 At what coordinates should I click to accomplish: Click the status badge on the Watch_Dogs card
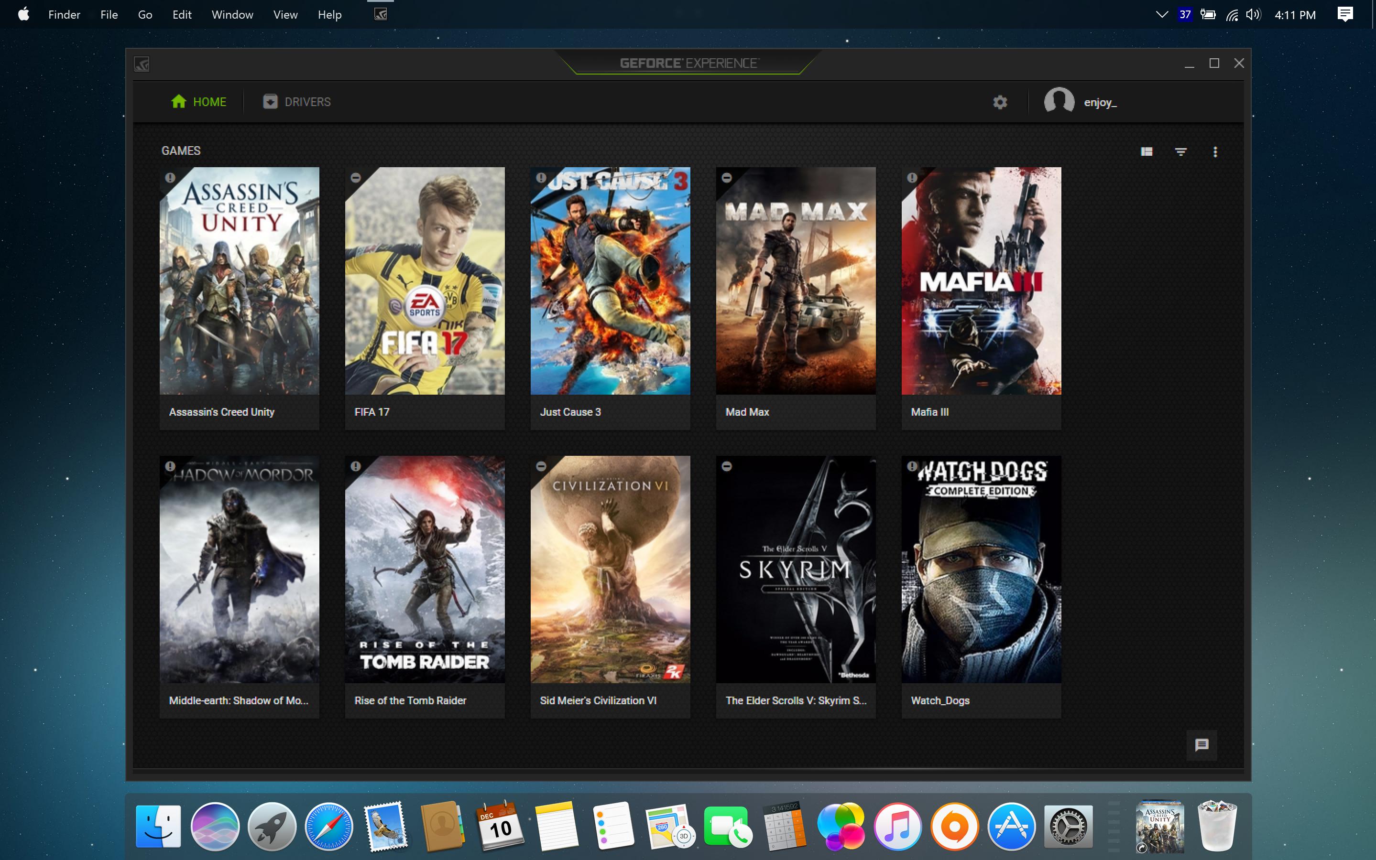(912, 466)
